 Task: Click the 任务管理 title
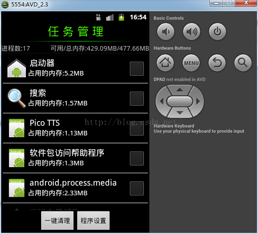[x=76, y=31]
